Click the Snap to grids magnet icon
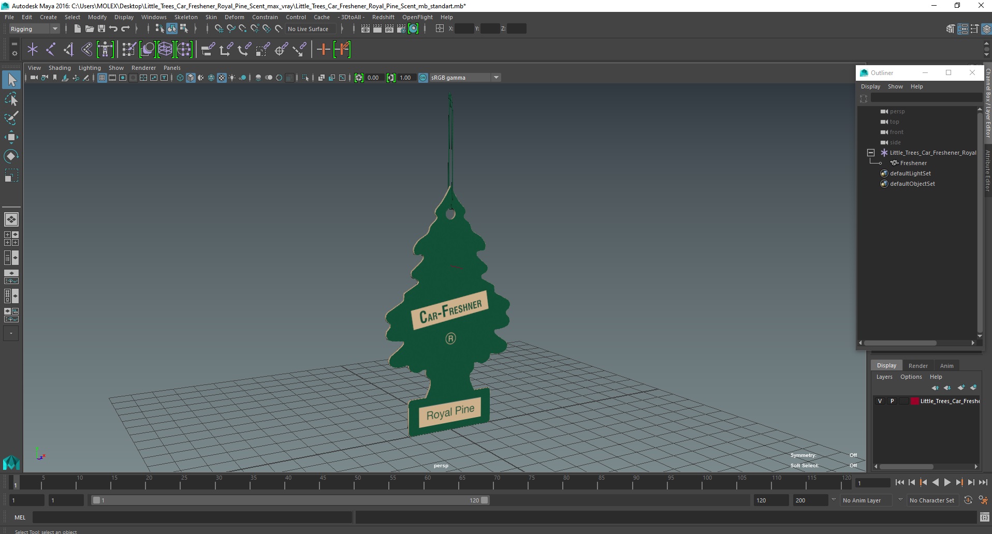Viewport: 992px width, 534px height. coord(218,29)
